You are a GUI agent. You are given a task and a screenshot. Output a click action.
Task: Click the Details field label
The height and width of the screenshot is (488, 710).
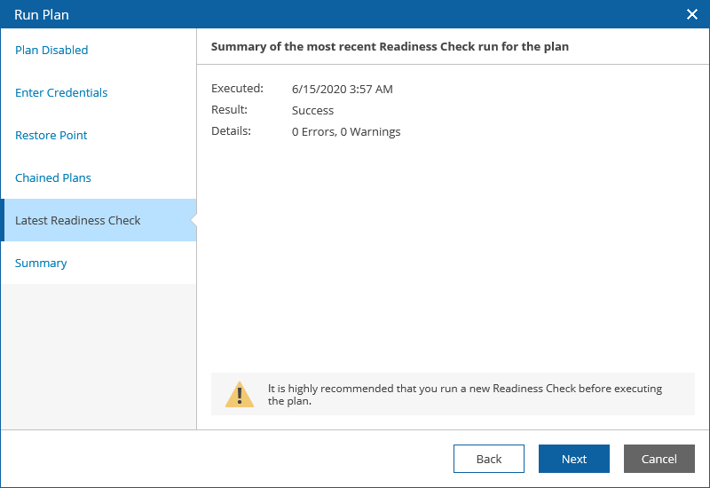click(231, 131)
